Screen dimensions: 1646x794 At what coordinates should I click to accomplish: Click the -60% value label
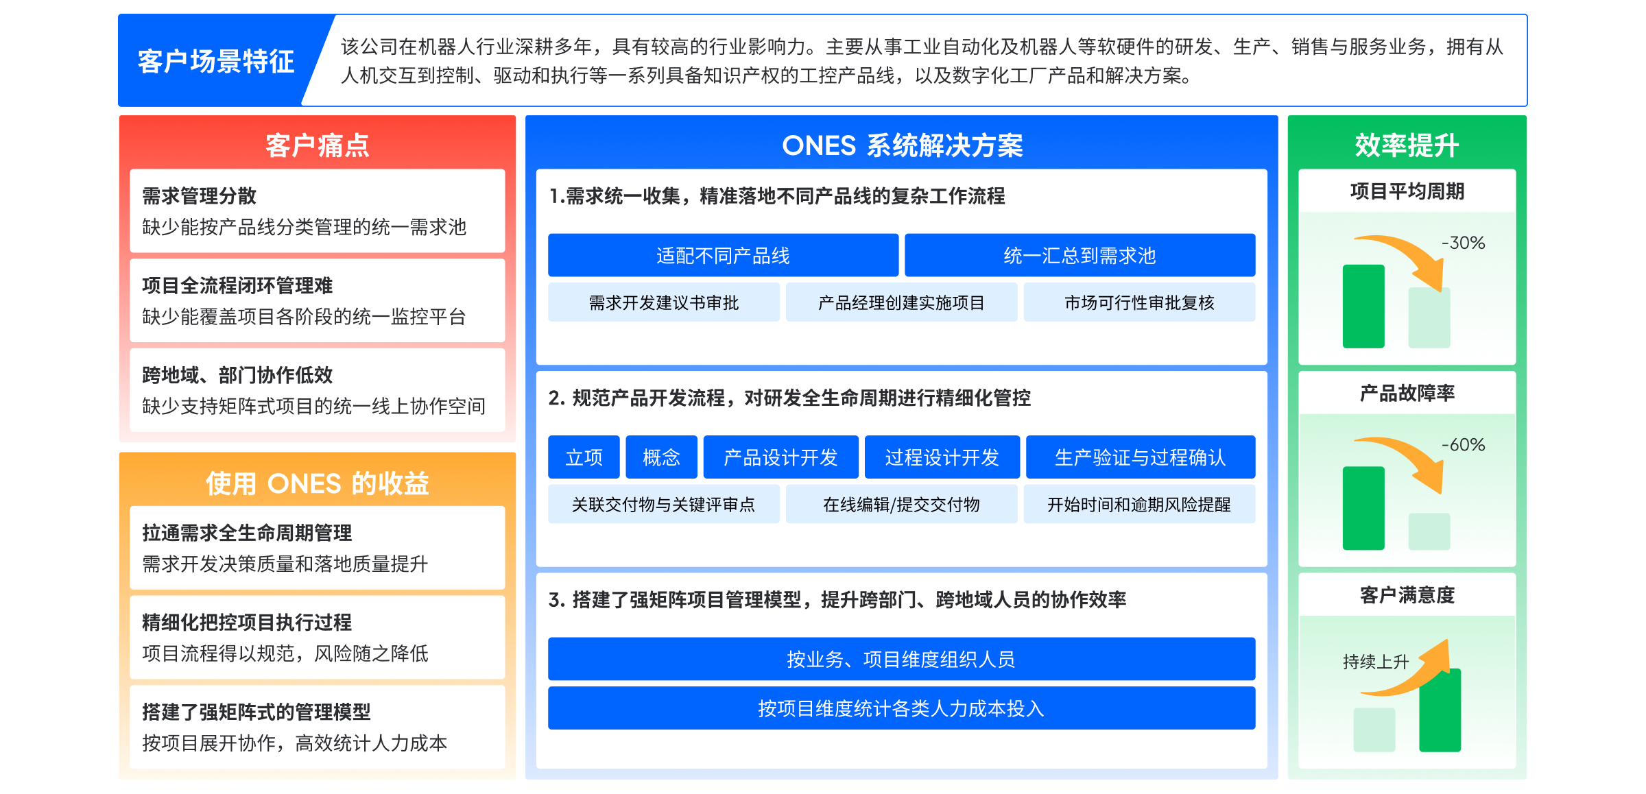pos(1463,444)
